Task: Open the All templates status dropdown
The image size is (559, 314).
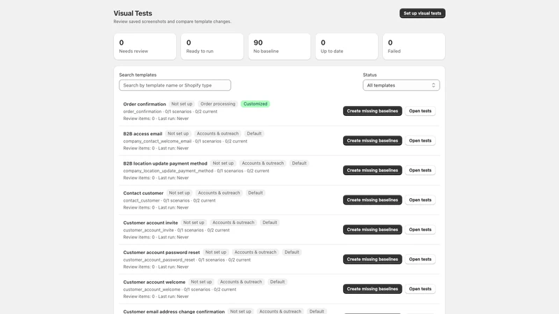Action: pyautogui.click(x=401, y=85)
